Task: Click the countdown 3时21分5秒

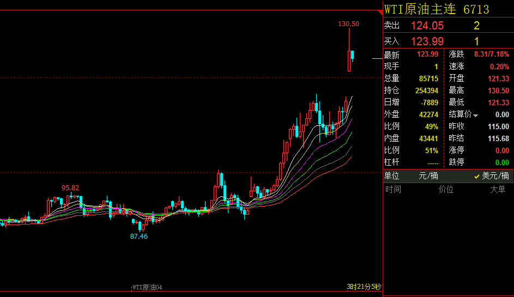Action: click(x=364, y=287)
